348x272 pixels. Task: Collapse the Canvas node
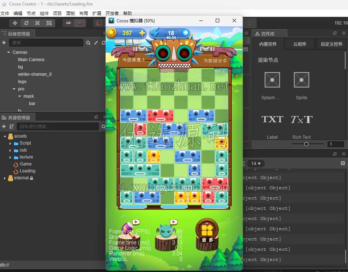8,52
